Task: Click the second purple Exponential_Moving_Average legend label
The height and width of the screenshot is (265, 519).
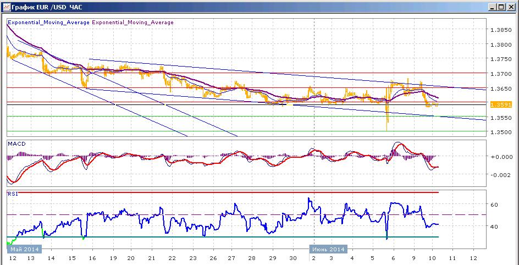Action: pyautogui.click(x=132, y=23)
